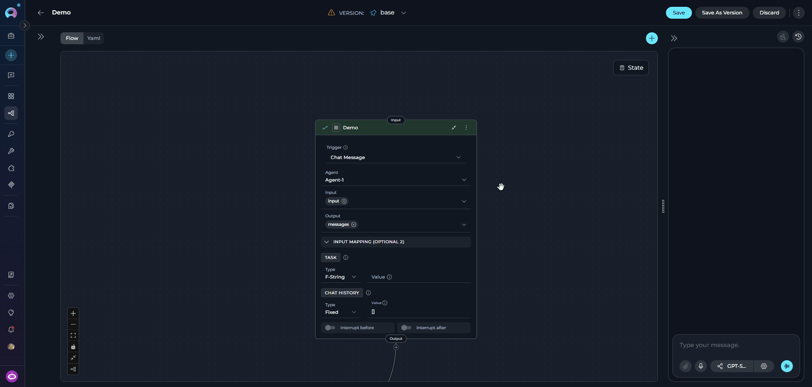Click the Chat History Value field
The height and width of the screenshot is (387, 812).
419,312
